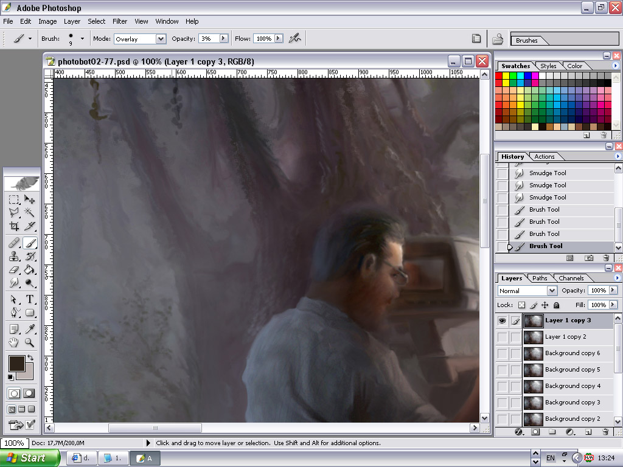Select the Path Selection tool
The height and width of the screenshot is (467, 623).
[14, 299]
